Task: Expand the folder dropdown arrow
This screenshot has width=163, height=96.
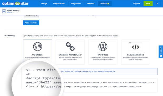Action: (93, 16)
